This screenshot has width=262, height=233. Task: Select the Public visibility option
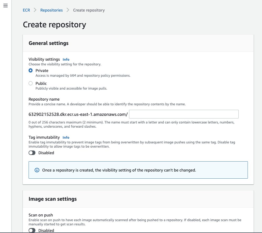click(31, 83)
